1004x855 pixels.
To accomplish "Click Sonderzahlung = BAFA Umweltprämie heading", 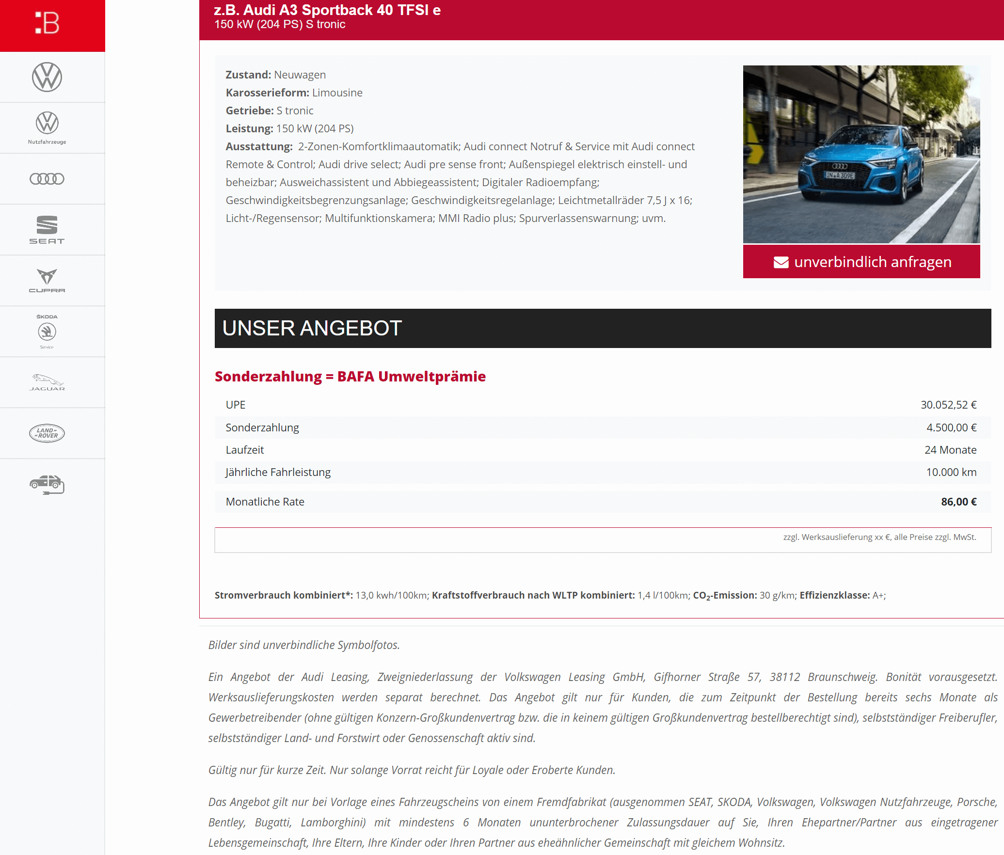I will (x=350, y=376).
